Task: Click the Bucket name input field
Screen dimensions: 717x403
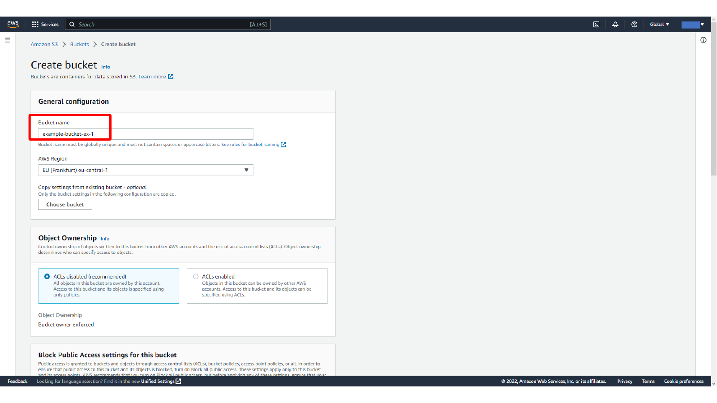Action: [x=146, y=134]
